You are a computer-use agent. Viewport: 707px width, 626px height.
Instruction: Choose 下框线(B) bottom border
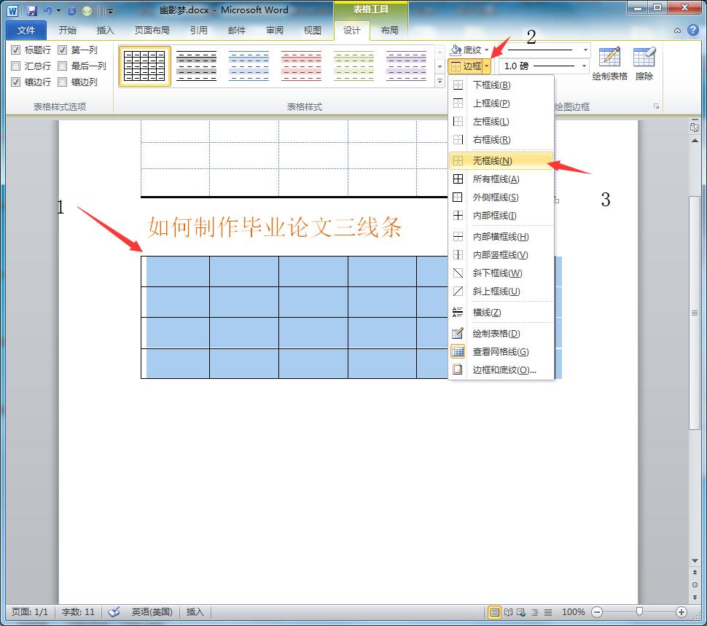tap(501, 85)
